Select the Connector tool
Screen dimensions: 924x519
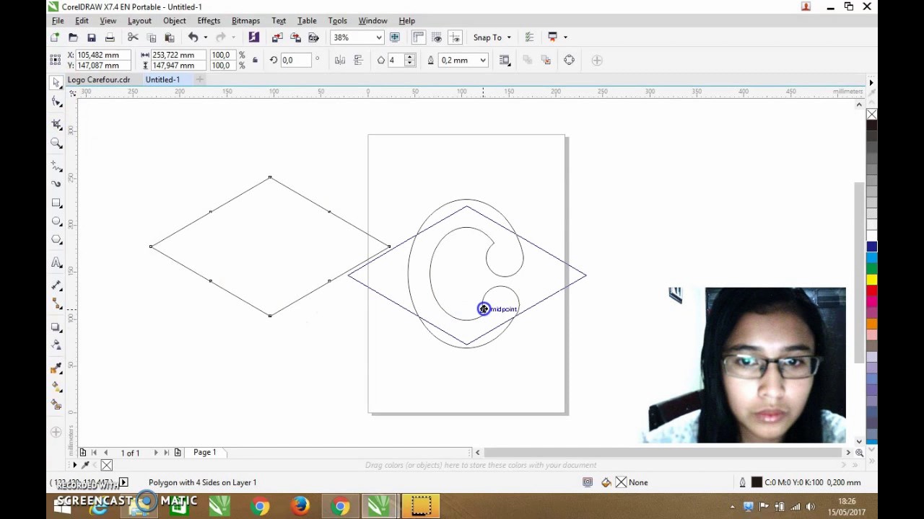pyautogui.click(x=57, y=304)
